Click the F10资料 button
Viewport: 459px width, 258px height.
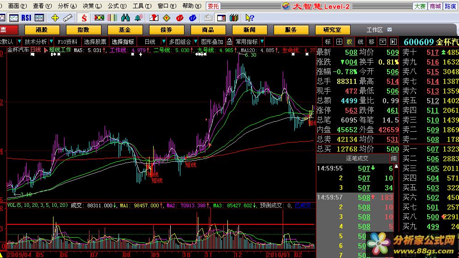point(67,42)
